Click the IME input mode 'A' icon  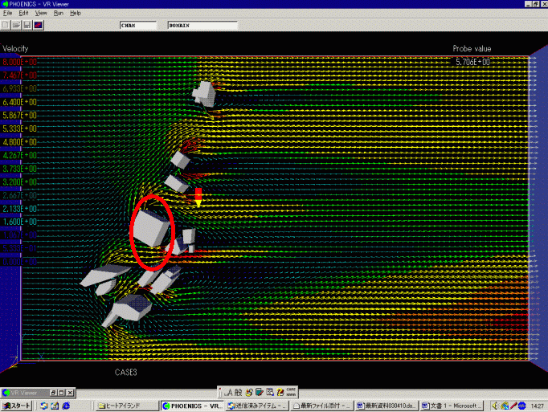229,392
